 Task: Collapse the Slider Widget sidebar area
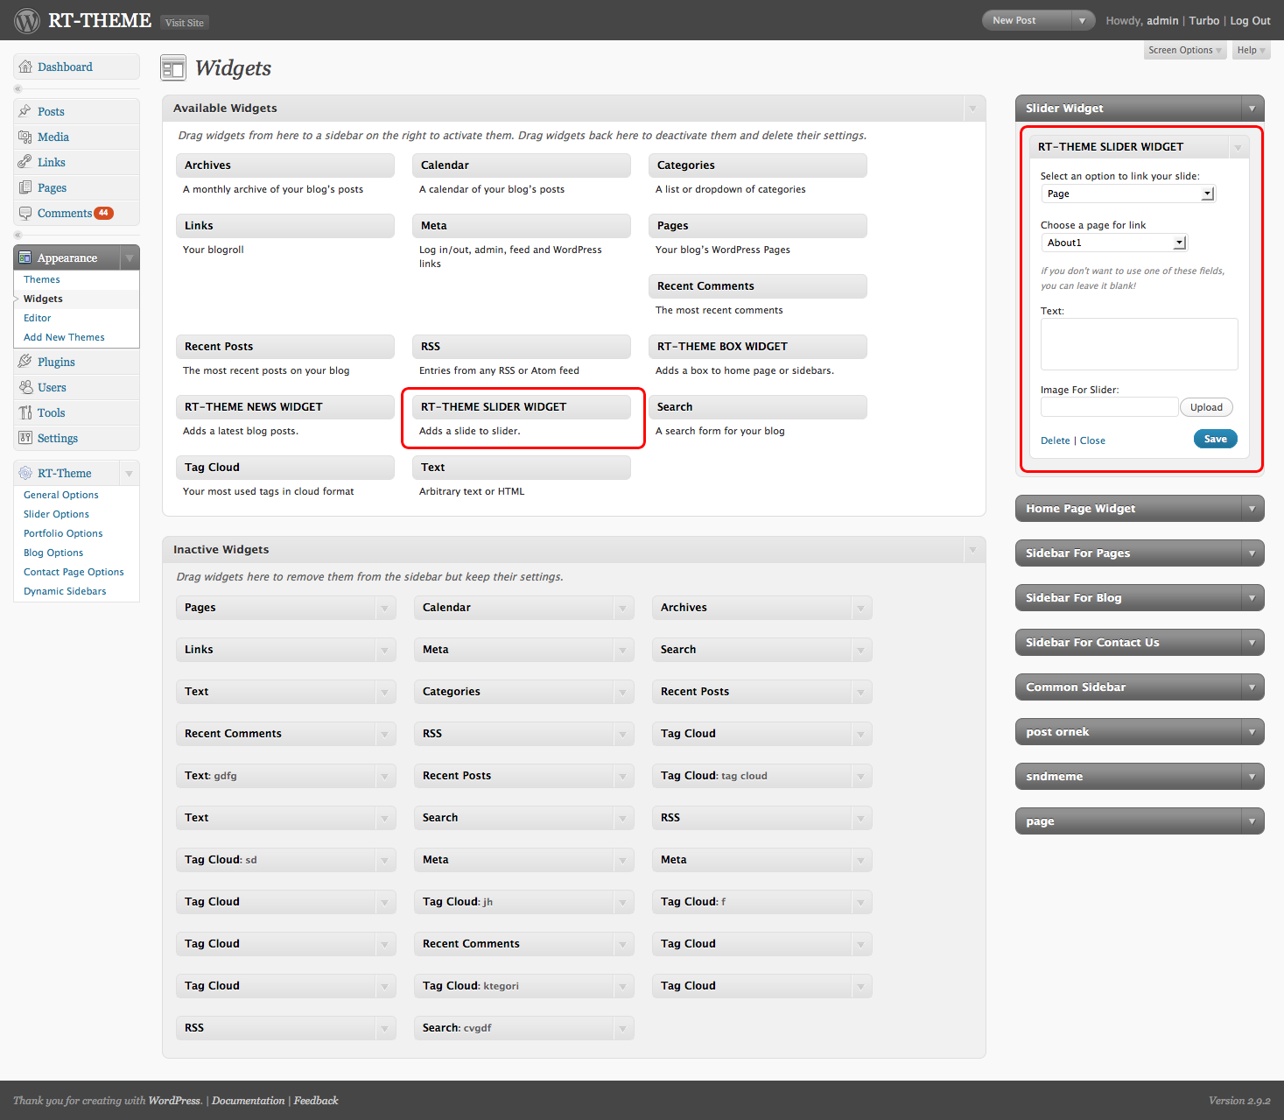coord(1252,109)
